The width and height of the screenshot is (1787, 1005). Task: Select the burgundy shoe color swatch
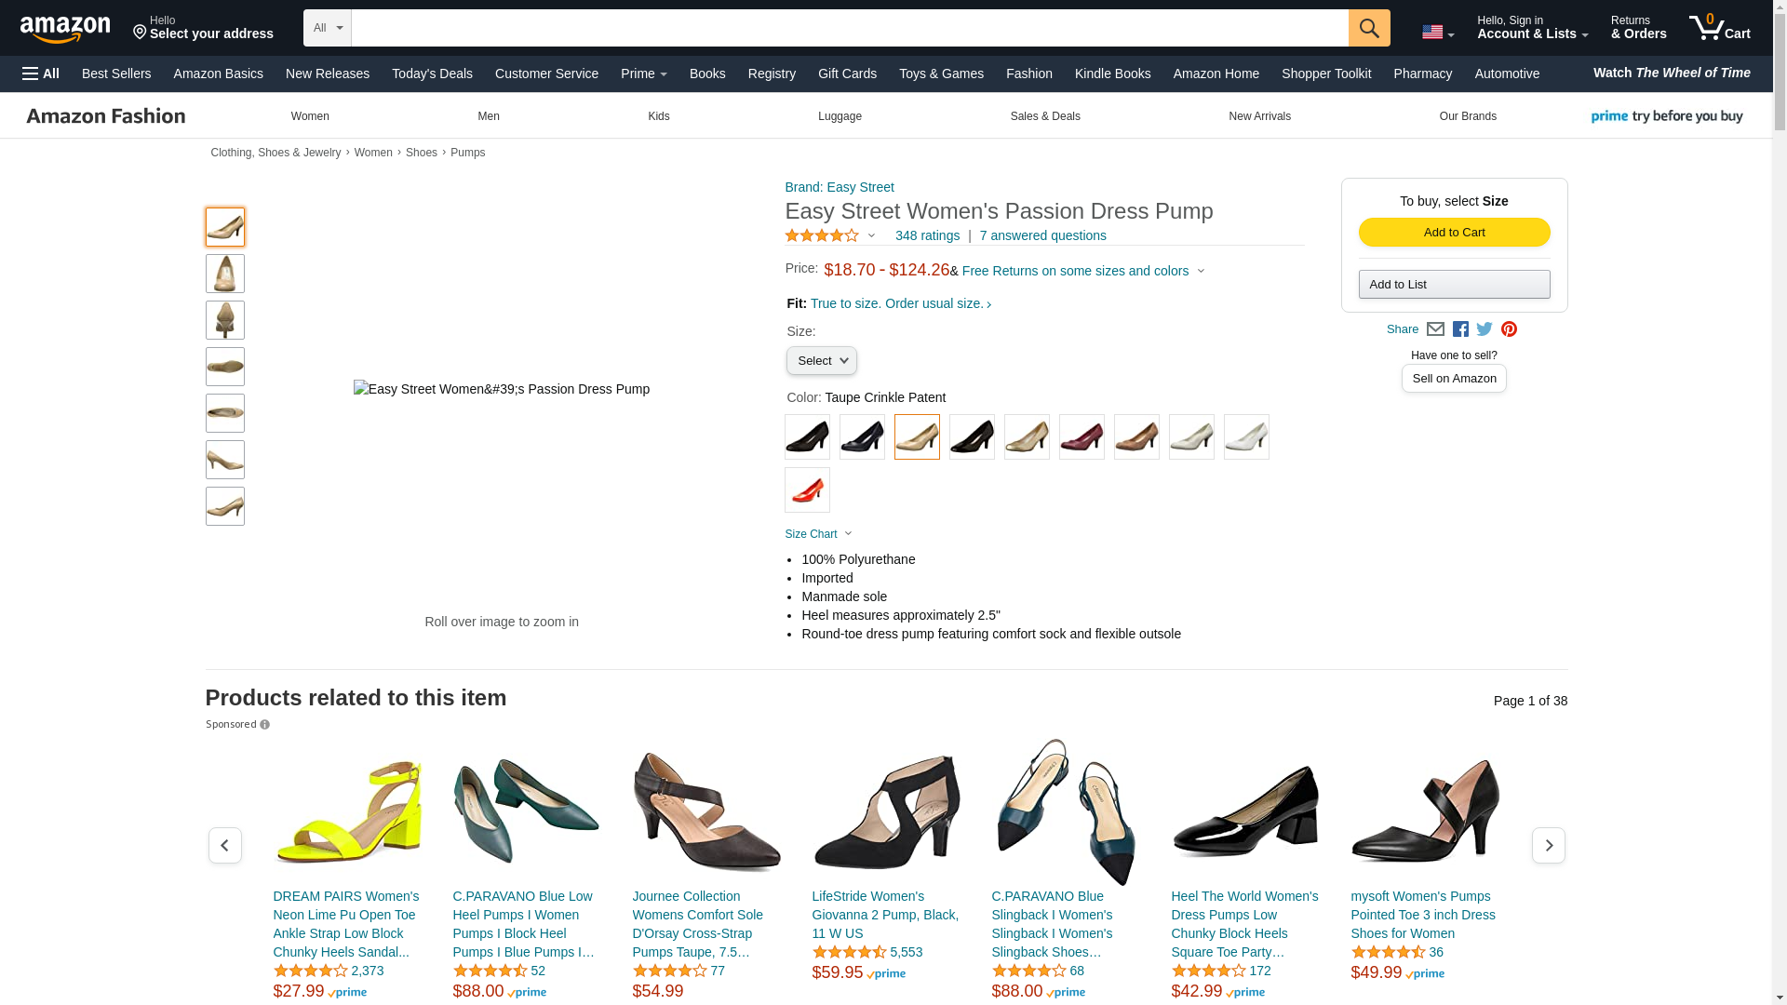(x=1082, y=437)
